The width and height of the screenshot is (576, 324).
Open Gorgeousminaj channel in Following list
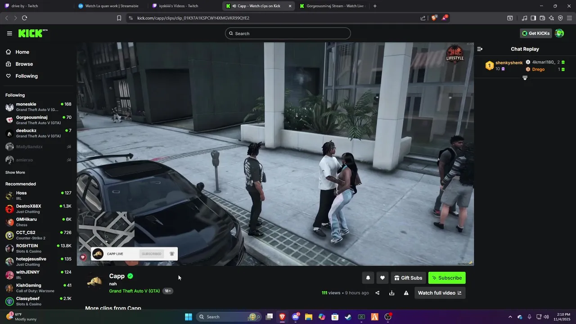pyautogui.click(x=38, y=120)
